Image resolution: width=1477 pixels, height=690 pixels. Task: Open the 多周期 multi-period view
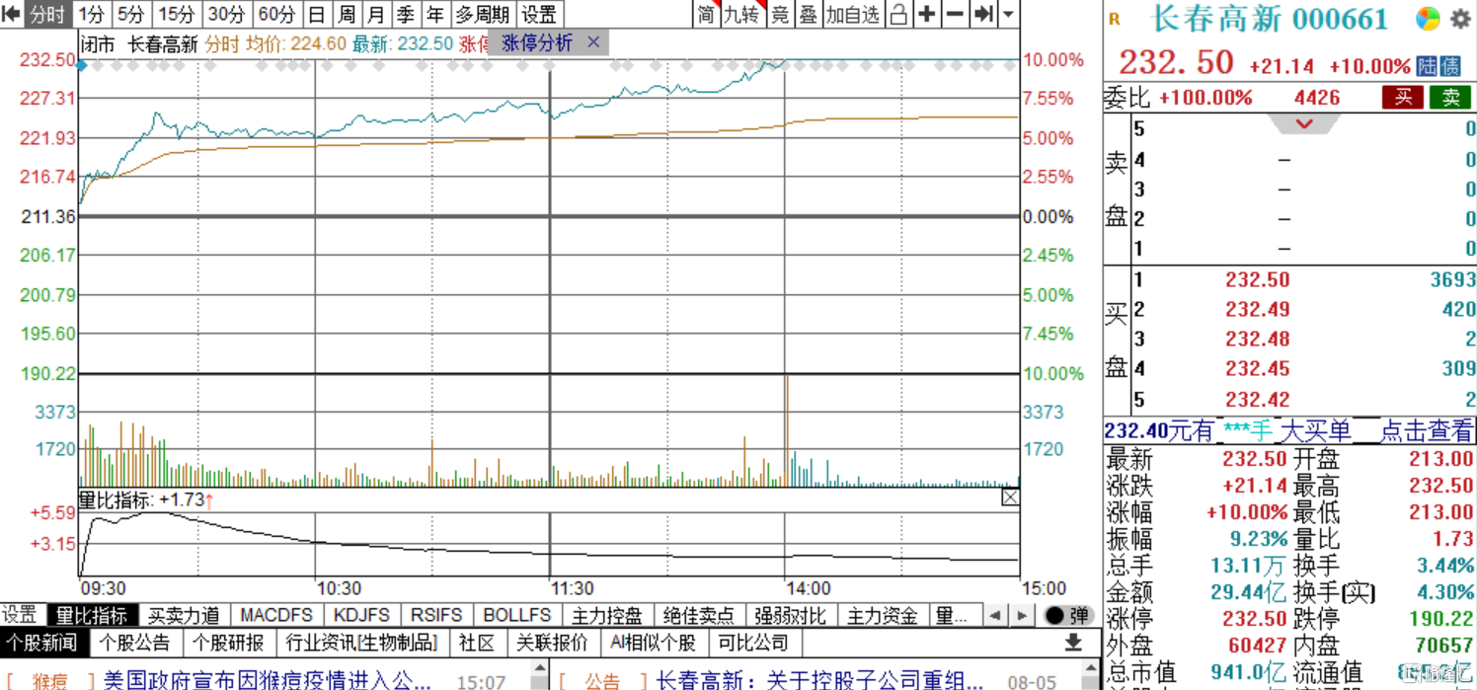(483, 15)
